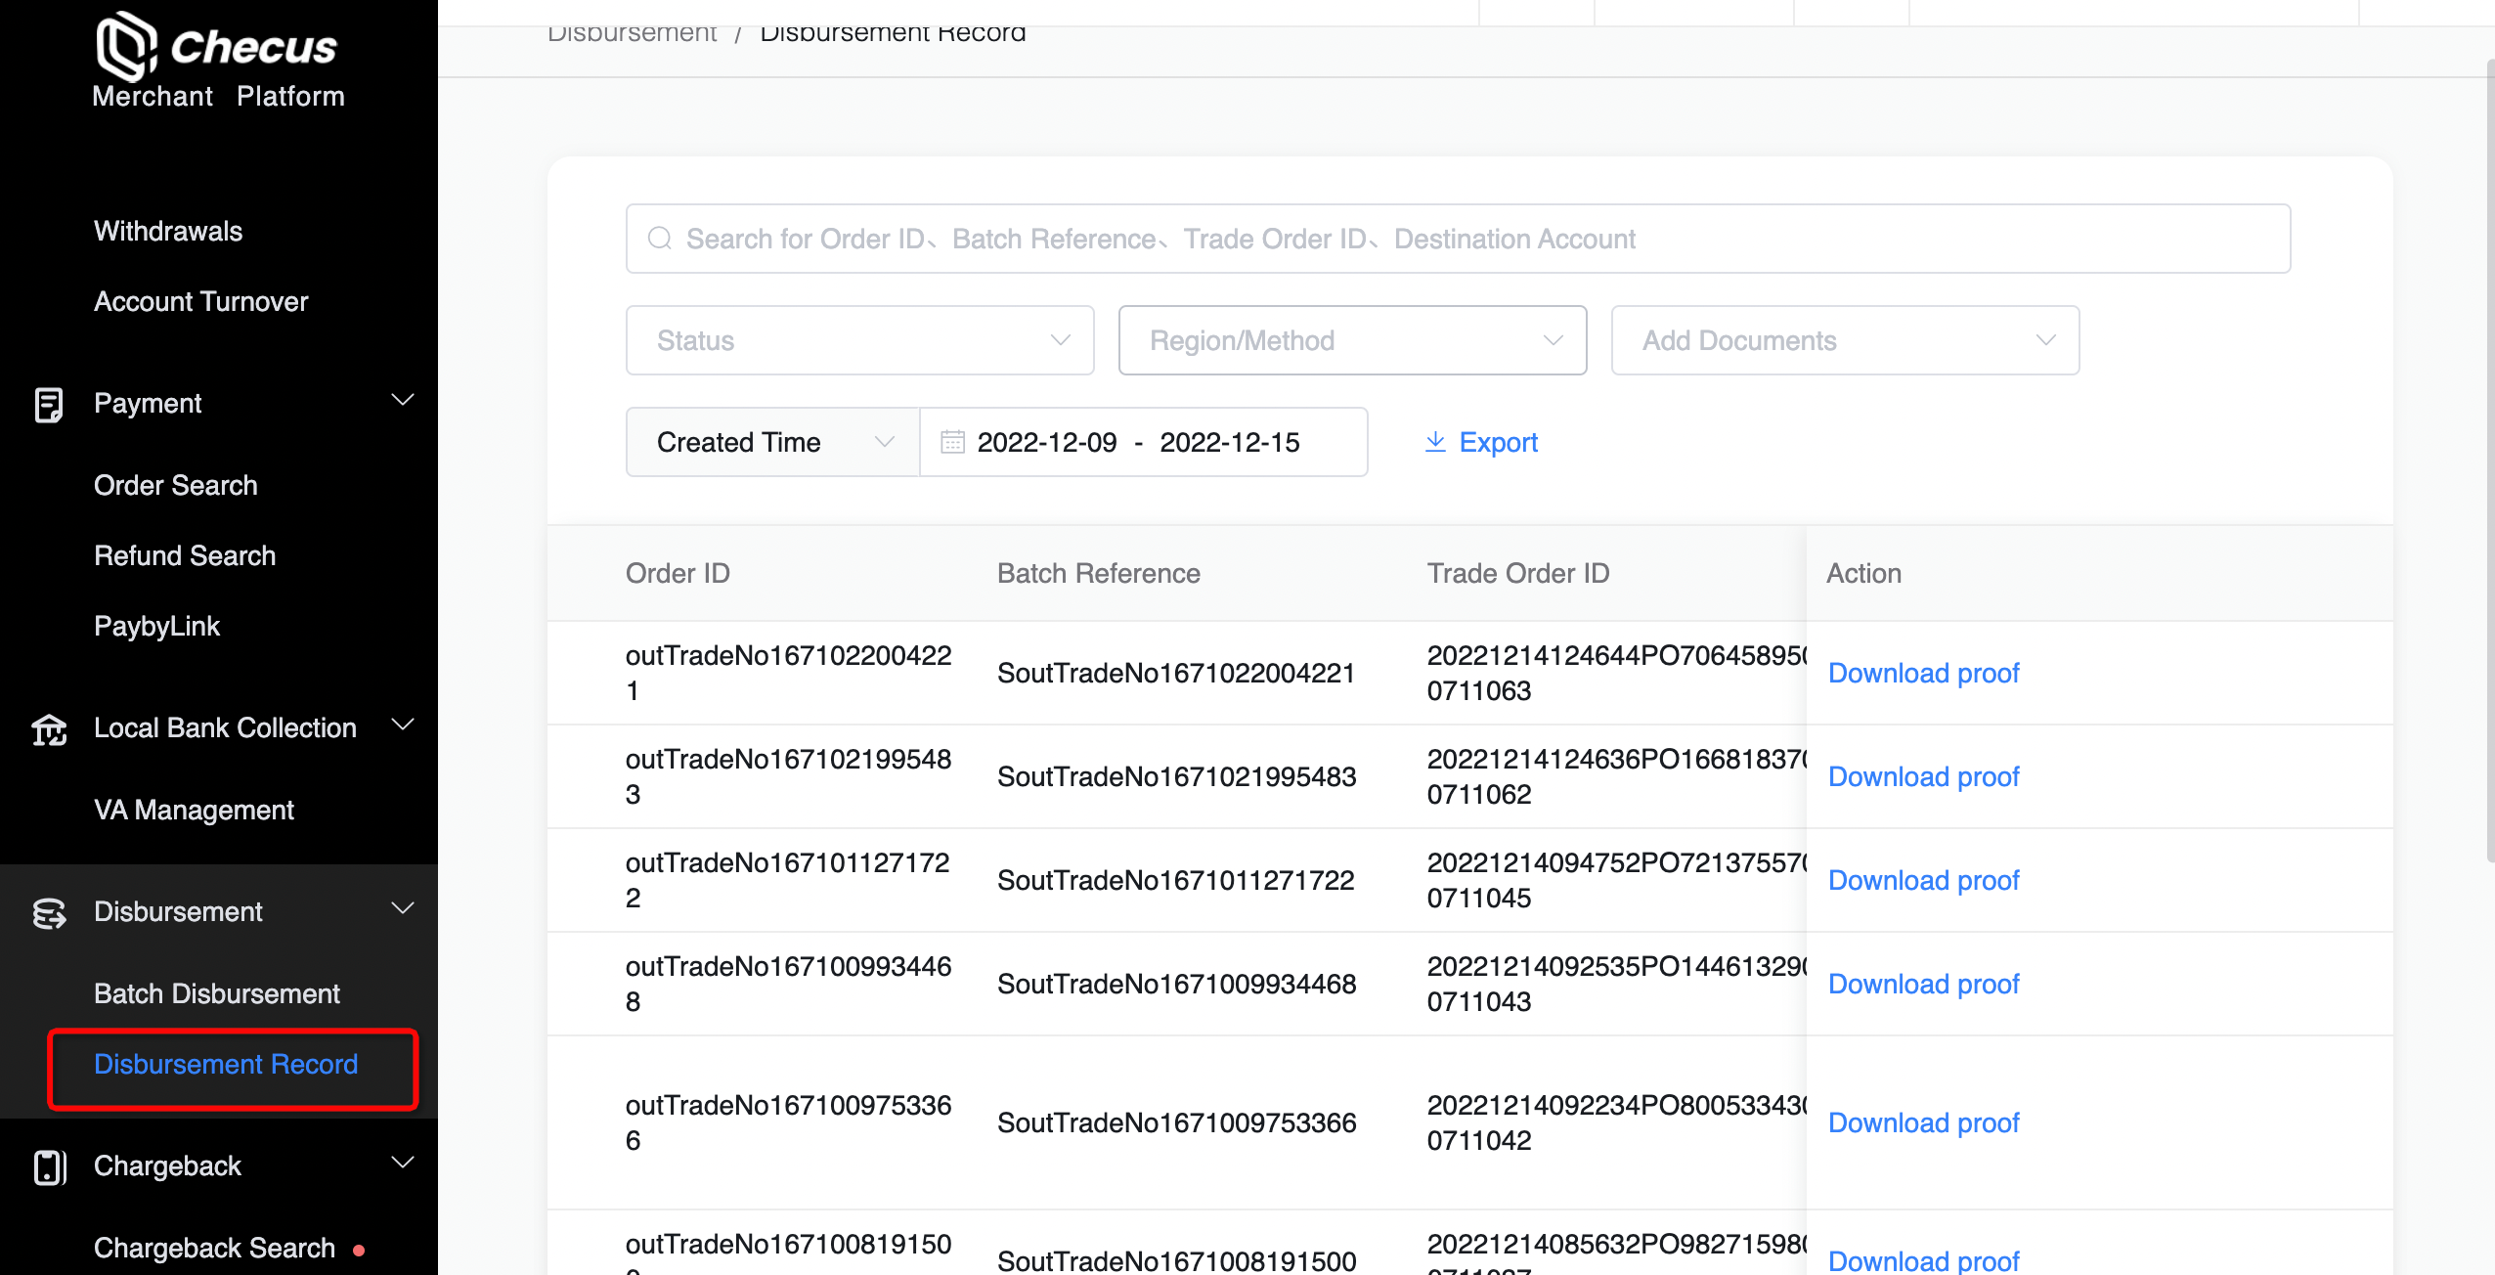Open the Add Documents dropdown
The height and width of the screenshot is (1275, 2495).
1845,340
